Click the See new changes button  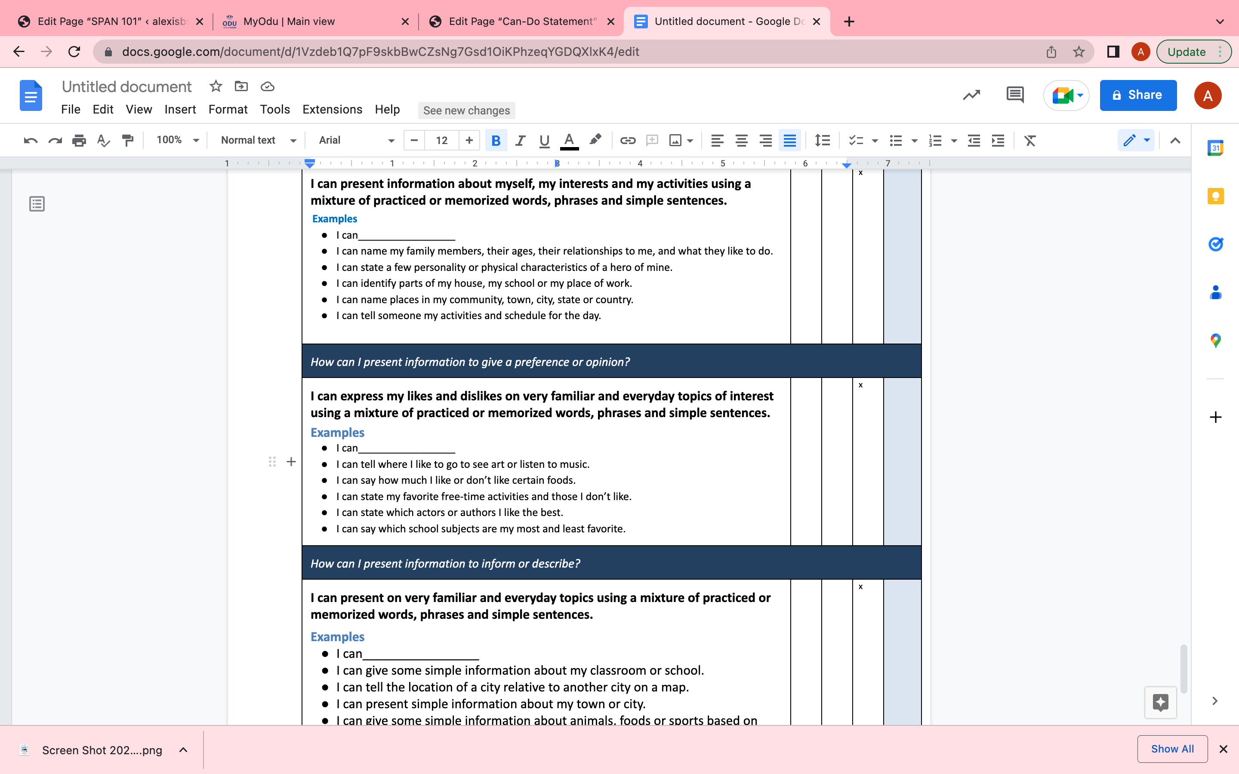pos(466,111)
